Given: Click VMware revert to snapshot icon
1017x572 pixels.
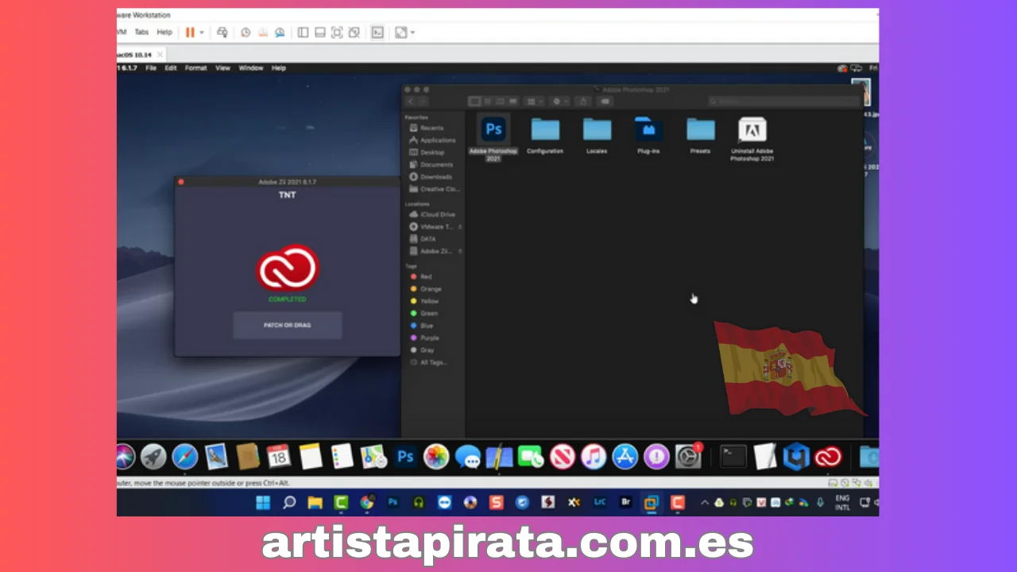Looking at the screenshot, I should click(262, 33).
